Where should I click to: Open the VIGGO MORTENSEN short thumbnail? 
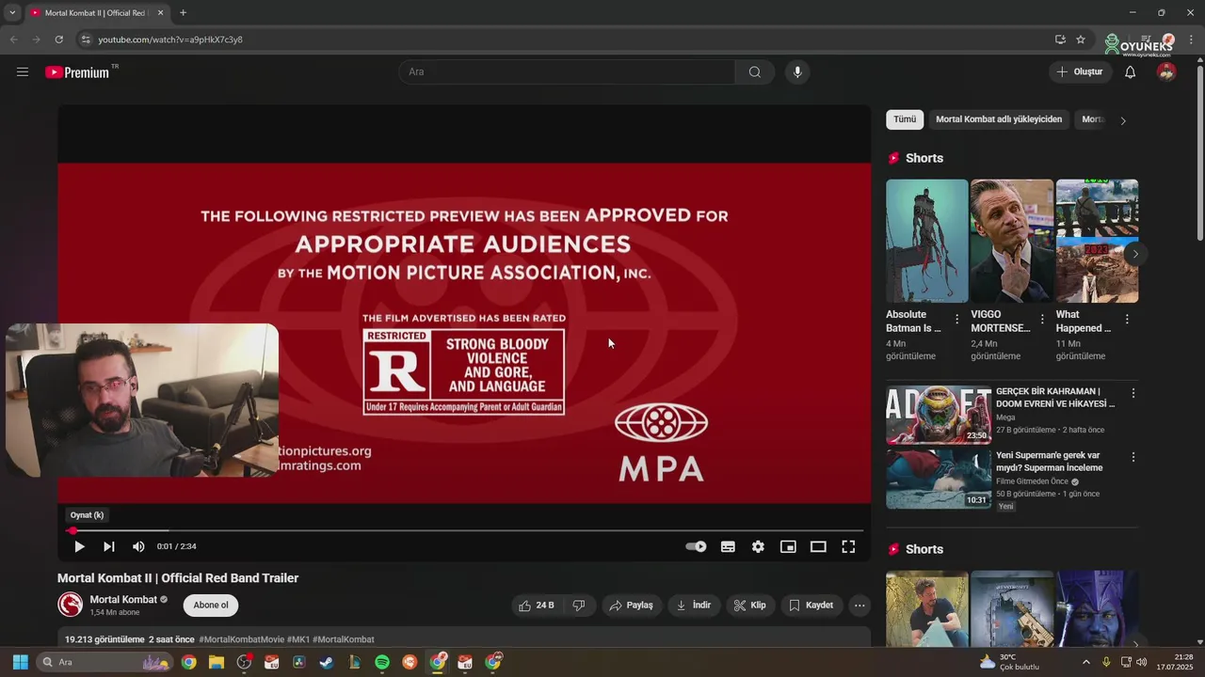click(x=1012, y=241)
